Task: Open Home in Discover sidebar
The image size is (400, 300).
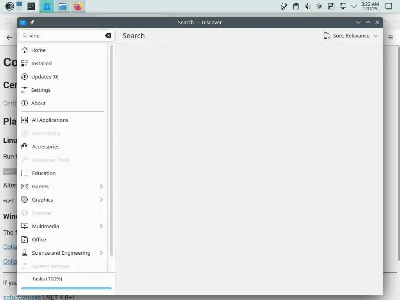Action: point(62,50)
